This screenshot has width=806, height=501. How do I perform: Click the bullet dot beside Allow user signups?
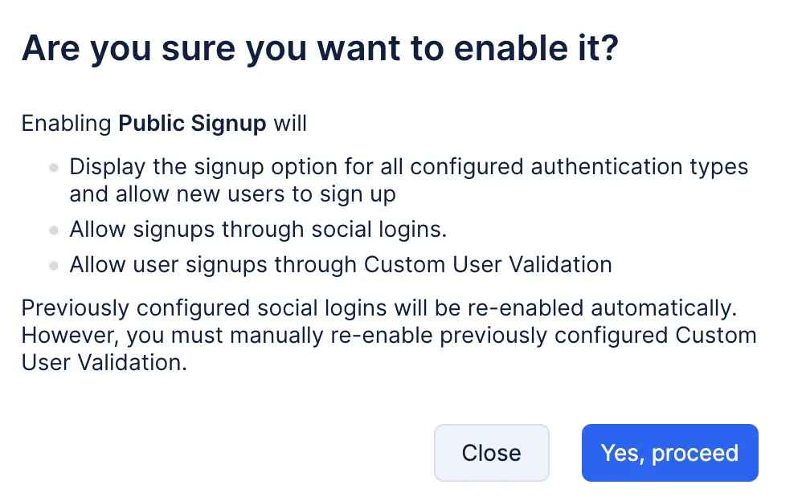point(54,265)
